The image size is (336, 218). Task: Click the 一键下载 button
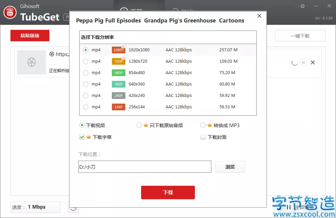coord(300,36)
